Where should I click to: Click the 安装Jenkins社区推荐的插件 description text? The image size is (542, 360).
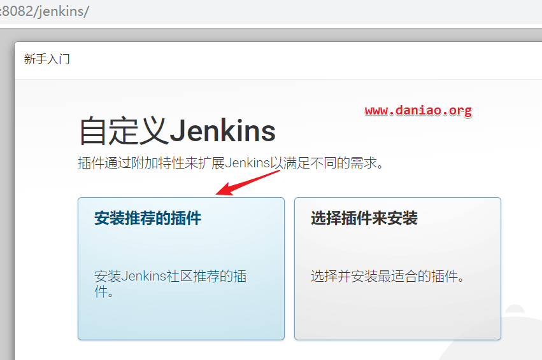(171, 284)
